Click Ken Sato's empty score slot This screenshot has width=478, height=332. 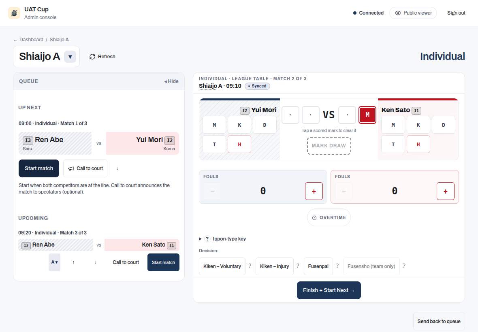[347, 115]
